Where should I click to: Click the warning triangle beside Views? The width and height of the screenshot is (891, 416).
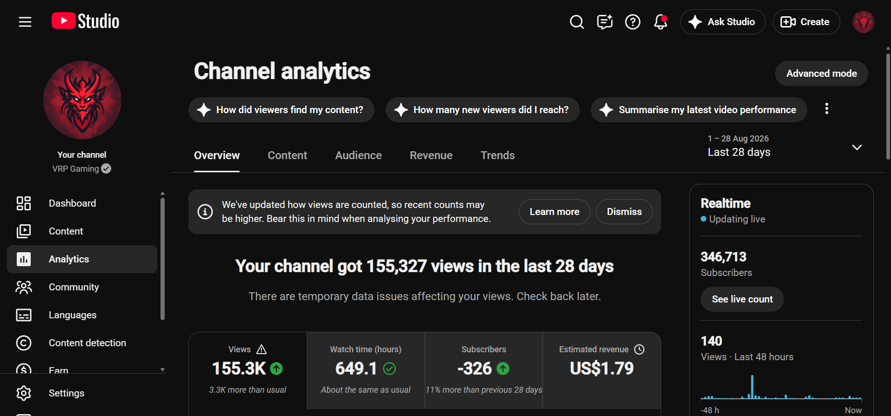(x=261, y=349)
